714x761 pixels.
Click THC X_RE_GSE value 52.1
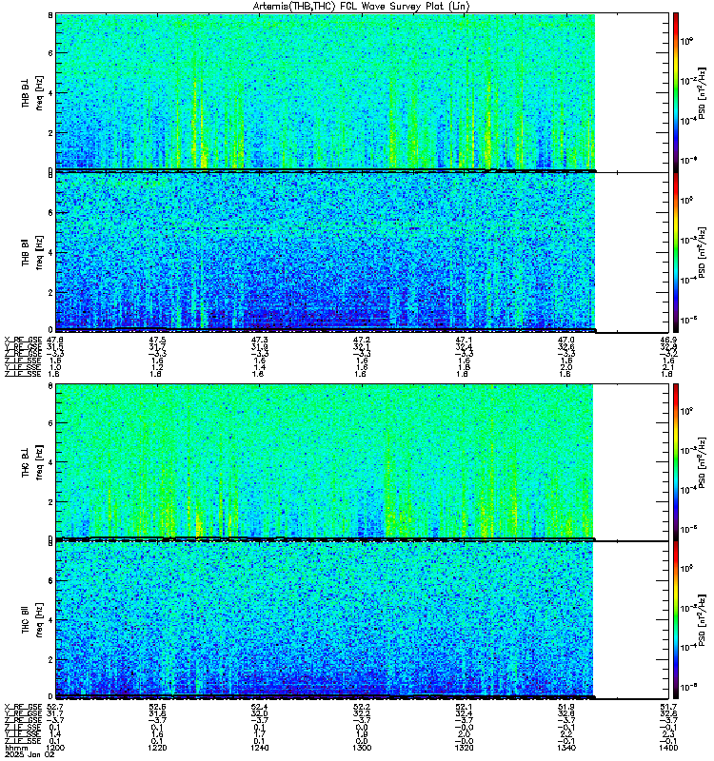coord(464,707)
